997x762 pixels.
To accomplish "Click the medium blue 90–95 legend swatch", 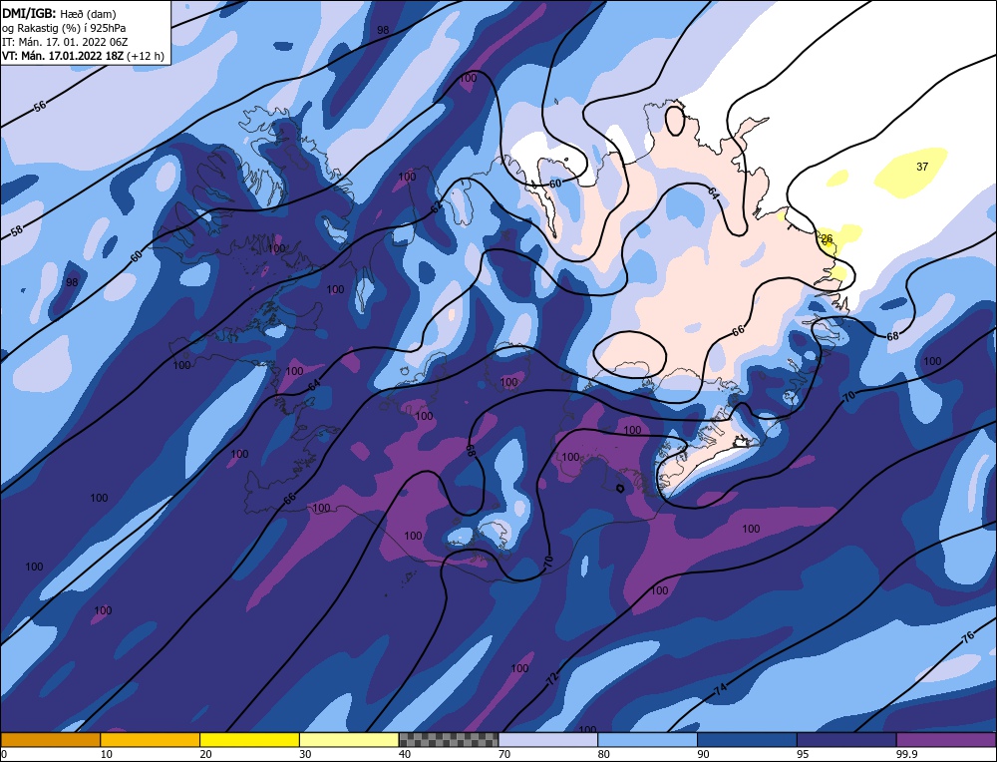I will click(747, 739).
